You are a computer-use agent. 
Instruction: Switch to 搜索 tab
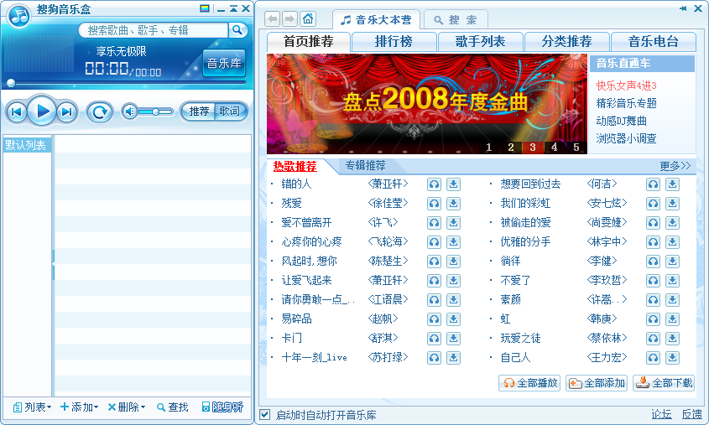456,20
